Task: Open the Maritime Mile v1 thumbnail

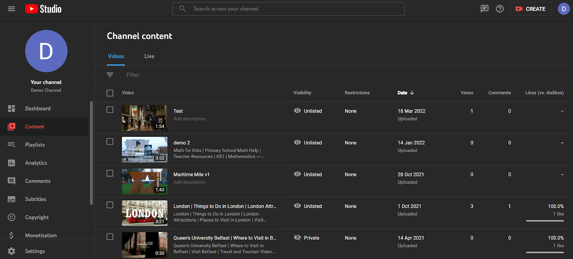Action: tap(145, 181)
